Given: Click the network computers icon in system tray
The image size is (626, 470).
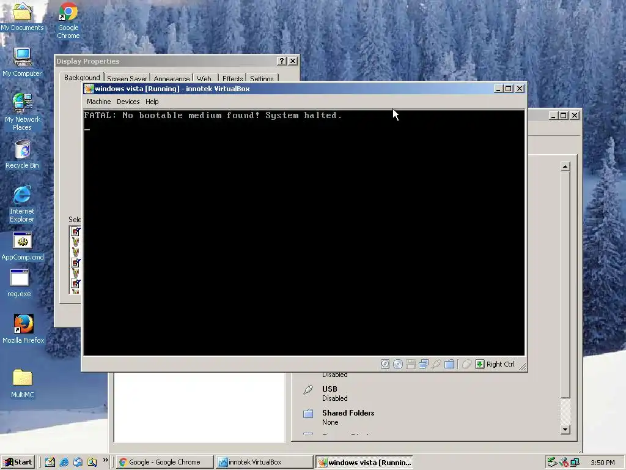Looking at the screenshot, I should pyautogui.click(x=575, y=462).
